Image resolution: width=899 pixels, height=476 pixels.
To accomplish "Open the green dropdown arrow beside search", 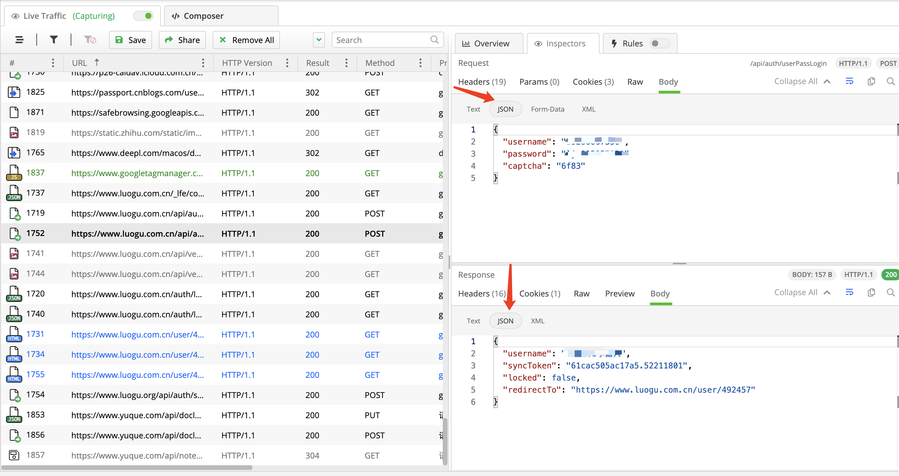I will click(319, 40).
